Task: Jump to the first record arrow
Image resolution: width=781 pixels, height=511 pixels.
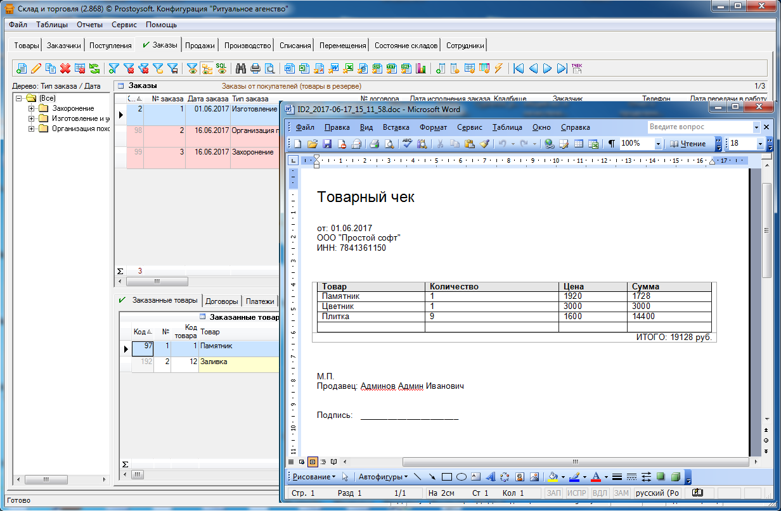Action: click(519, 68)
